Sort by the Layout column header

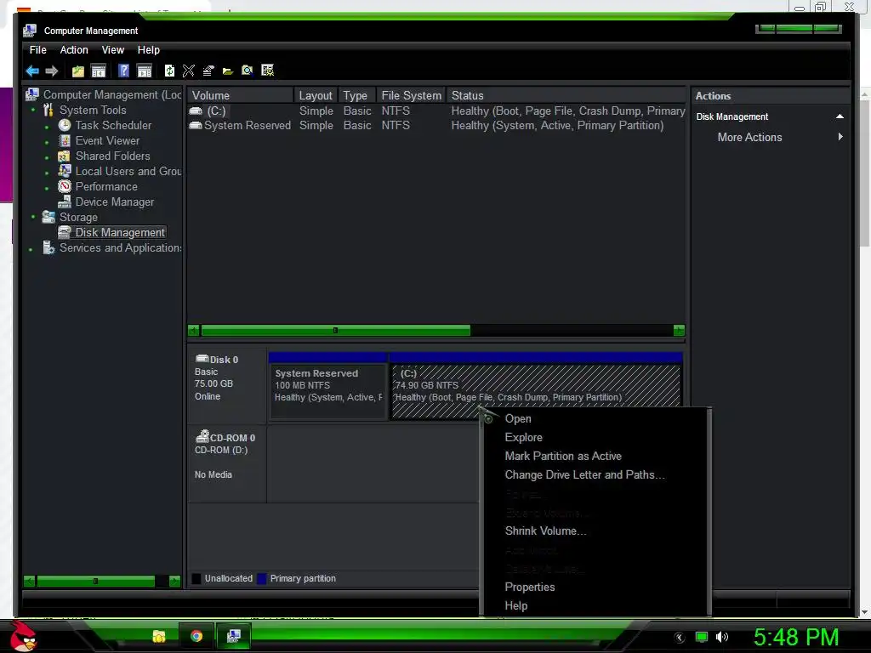(x=316, y=95)
